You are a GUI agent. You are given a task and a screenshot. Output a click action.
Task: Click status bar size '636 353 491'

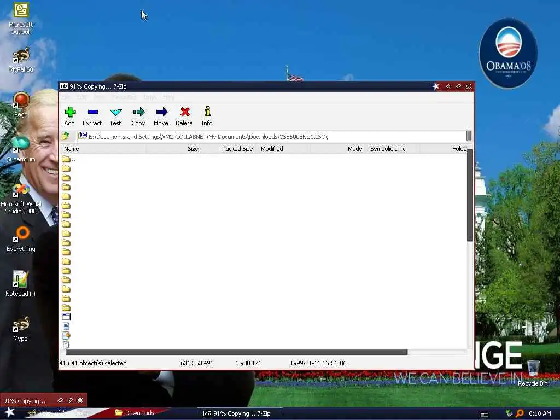[x=197, y=363]
